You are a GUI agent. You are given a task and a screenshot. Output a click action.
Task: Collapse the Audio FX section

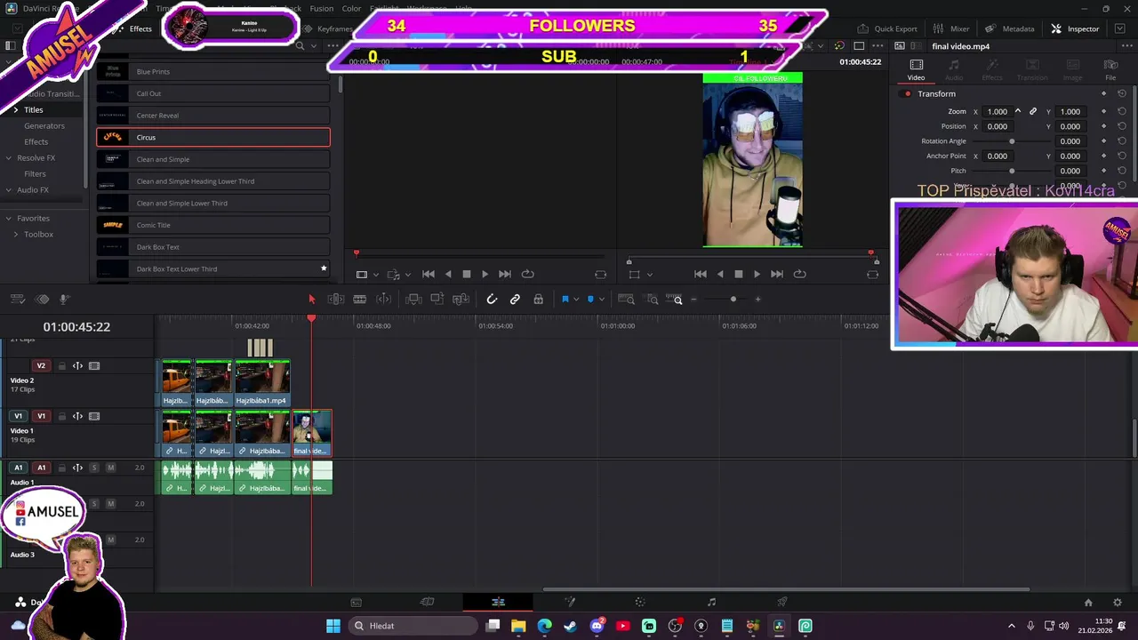[8, 189]
